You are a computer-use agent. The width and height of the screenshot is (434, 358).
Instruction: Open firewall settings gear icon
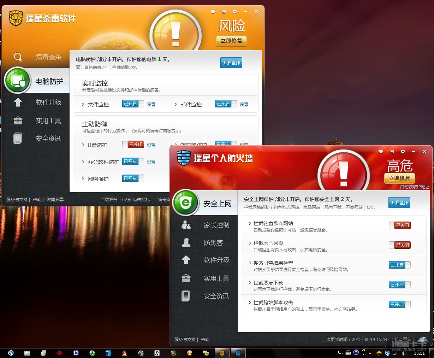point(403,152)
